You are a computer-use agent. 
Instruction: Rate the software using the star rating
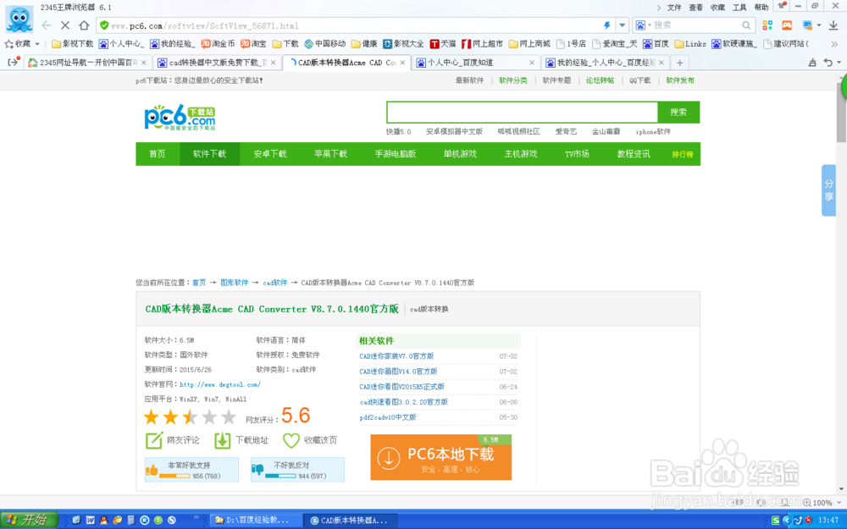(x=191, y=416)
